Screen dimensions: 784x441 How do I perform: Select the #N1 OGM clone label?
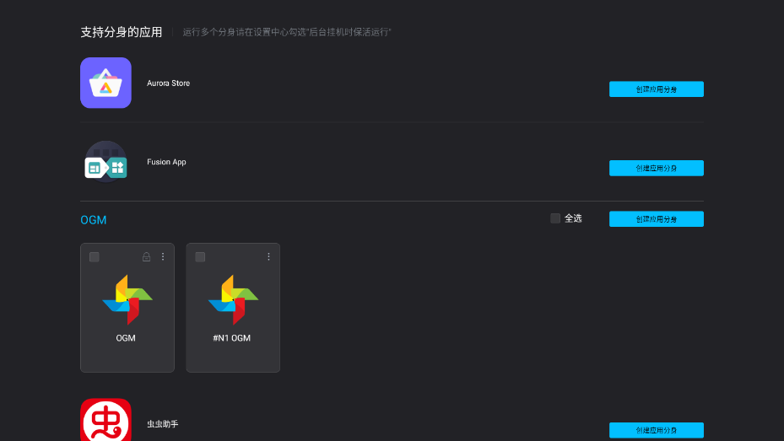(231, 338)
